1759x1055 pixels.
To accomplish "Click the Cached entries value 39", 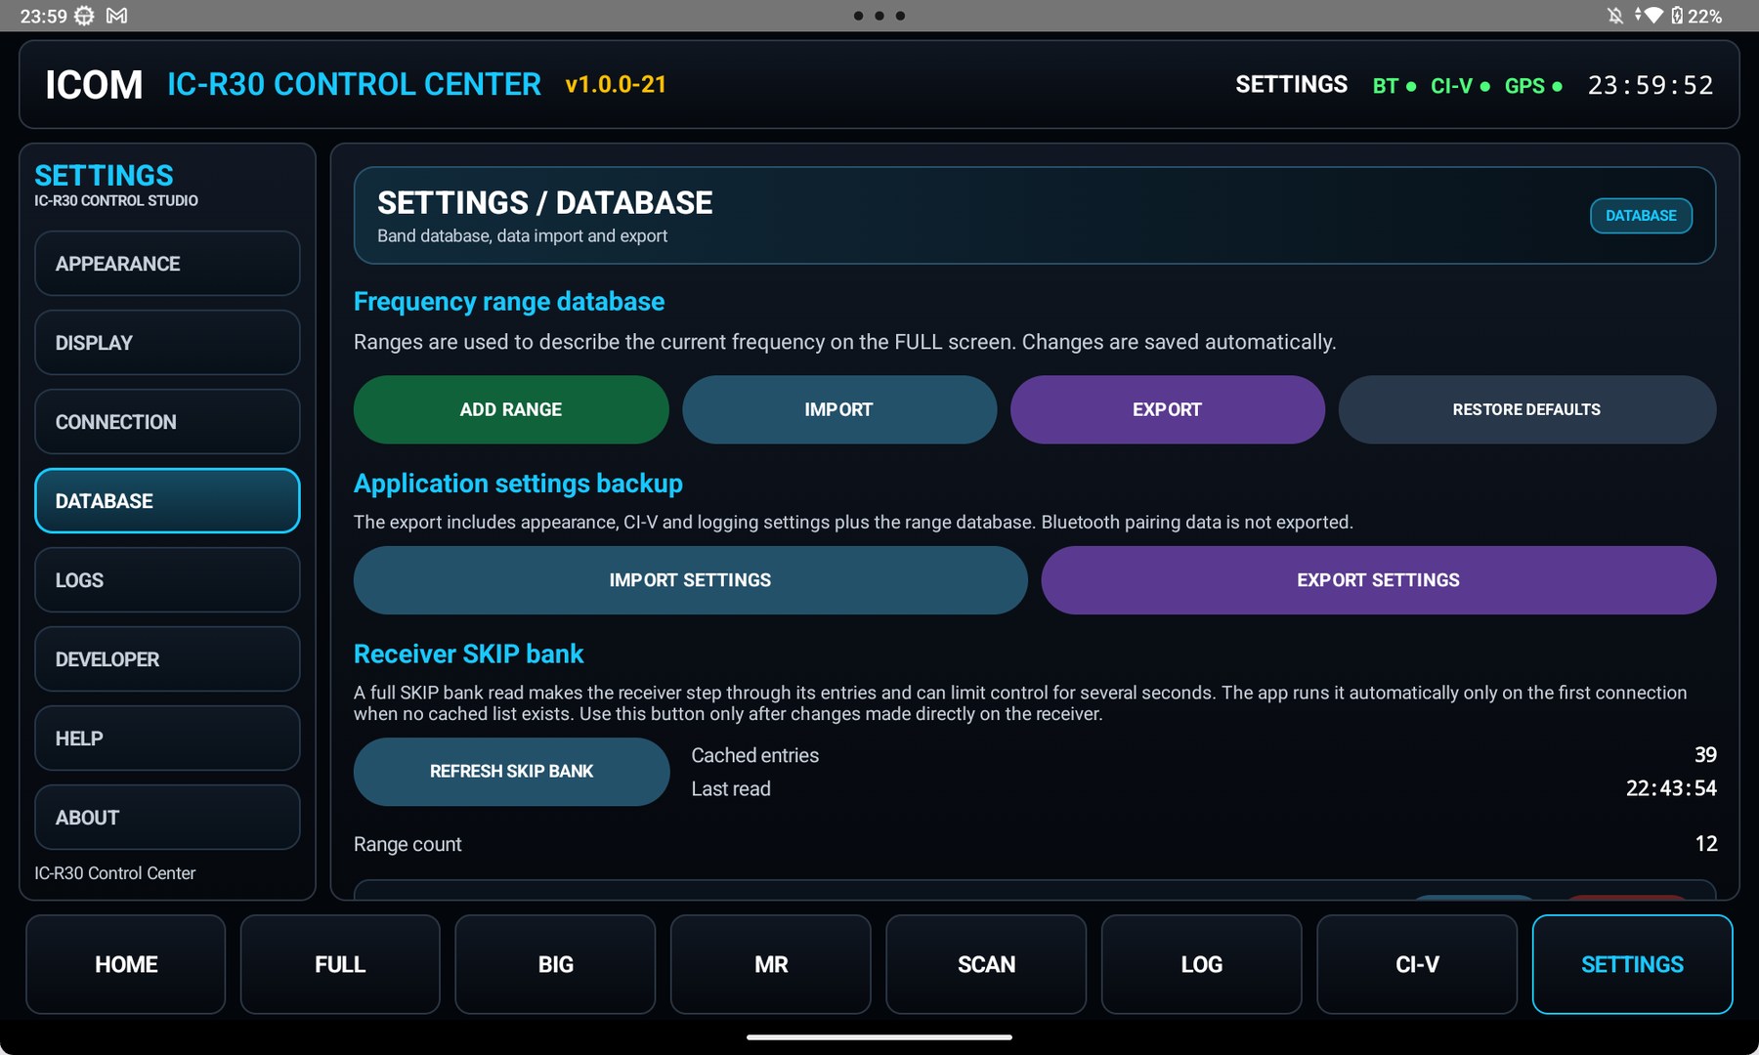I will (x=1705, y=755).
